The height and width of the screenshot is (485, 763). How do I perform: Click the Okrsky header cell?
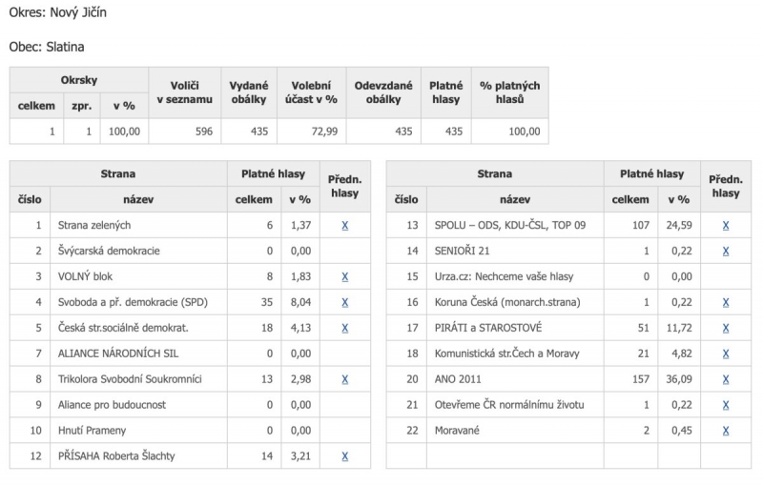79,80
